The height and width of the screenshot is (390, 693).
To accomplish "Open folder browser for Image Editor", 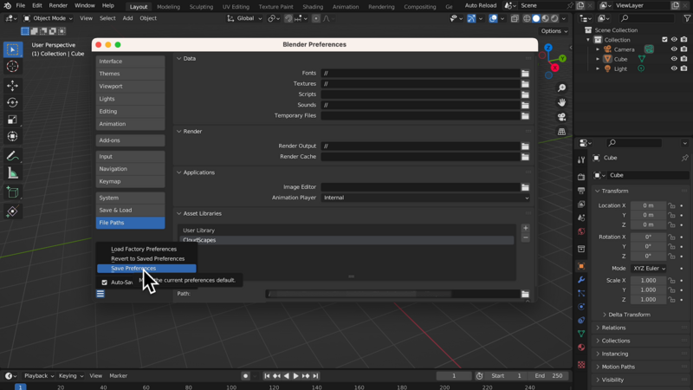I will [525, 187].
